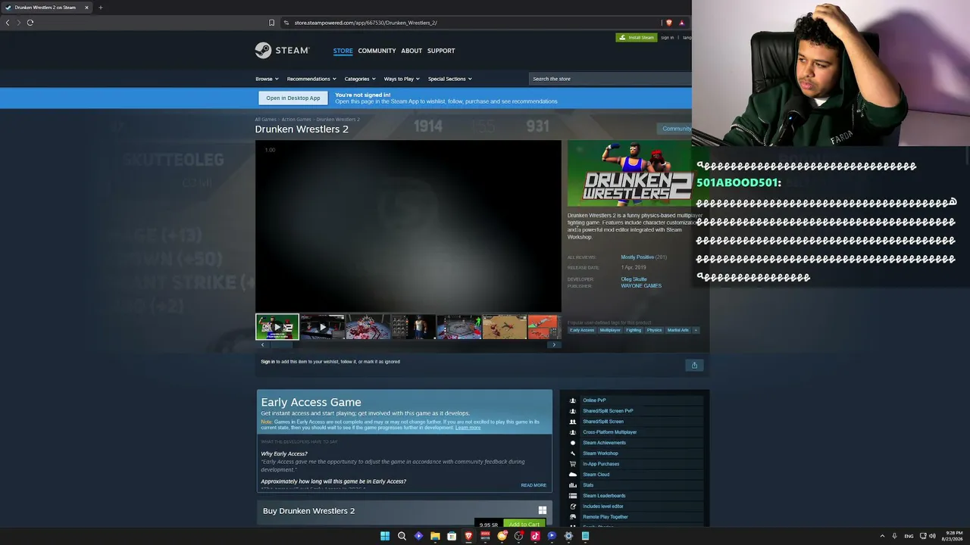Click the sign in link in the header
The height and width of the screenshot is (545, 970).
(667, 37)
